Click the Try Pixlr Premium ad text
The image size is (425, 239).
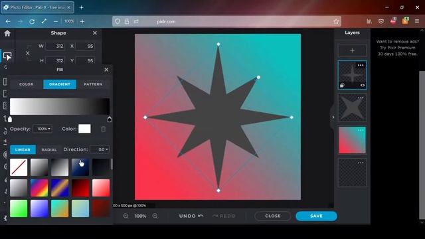(397, 48)
